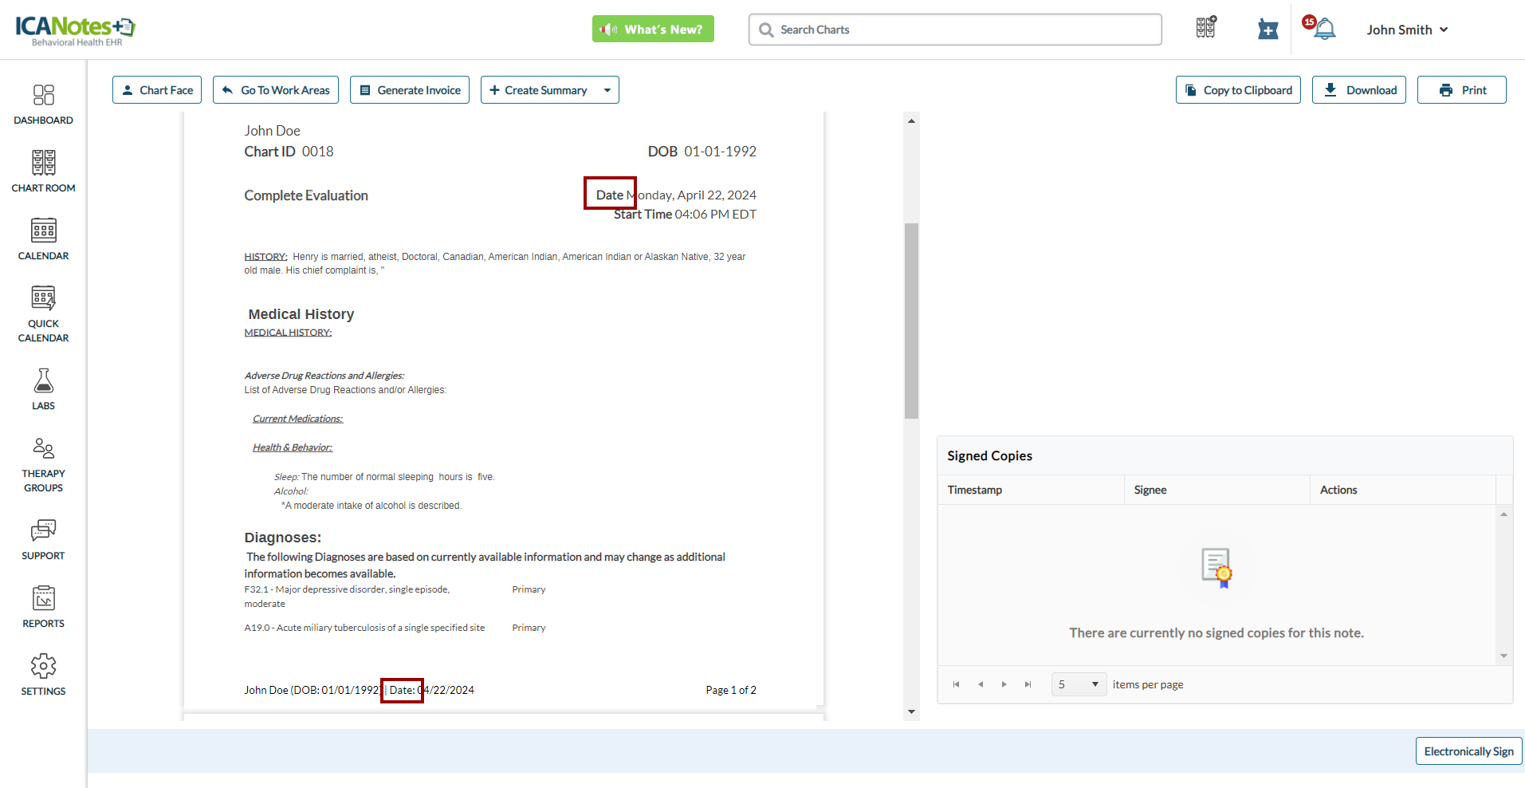Click the Adverse Drug Reactions and Allergies label

click(x=324, y=376)
